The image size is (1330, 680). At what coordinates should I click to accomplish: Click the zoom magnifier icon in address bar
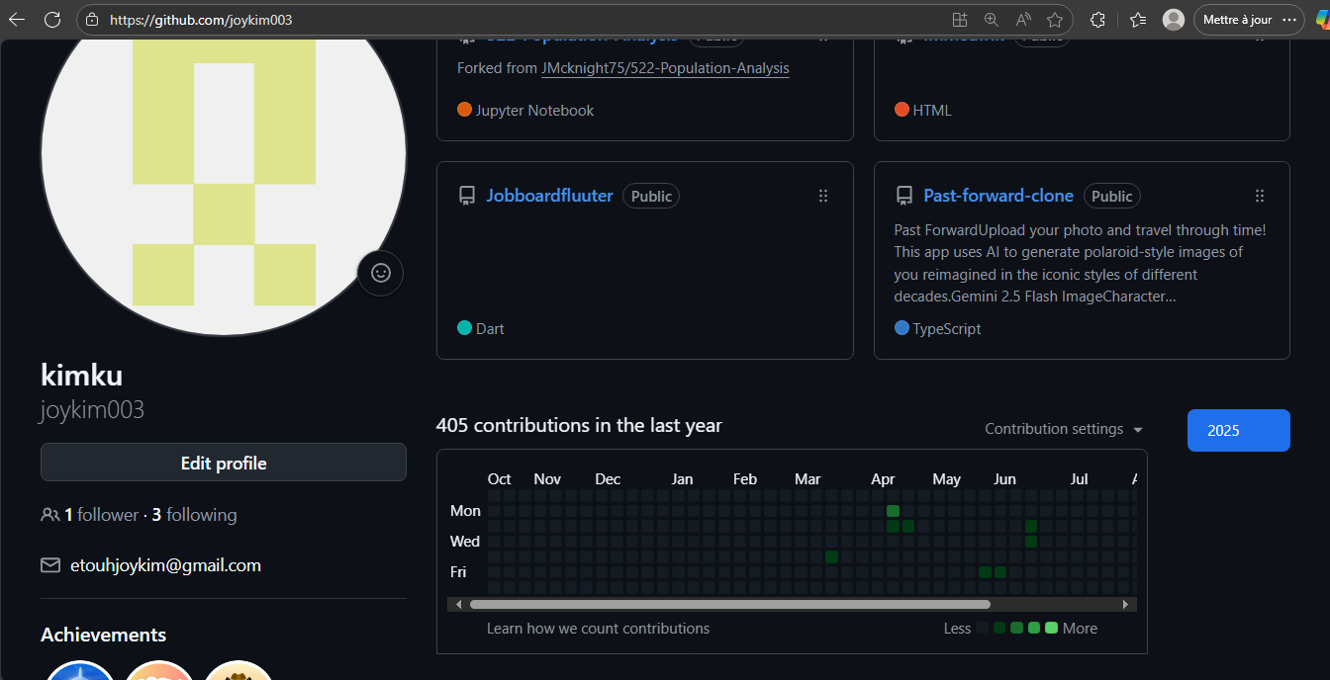point(991,20)
